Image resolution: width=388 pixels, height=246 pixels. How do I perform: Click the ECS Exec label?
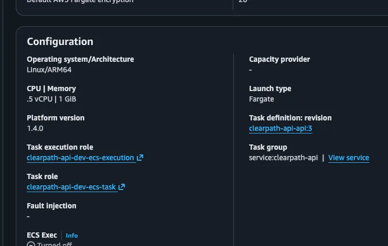click(x=42, y=235)
